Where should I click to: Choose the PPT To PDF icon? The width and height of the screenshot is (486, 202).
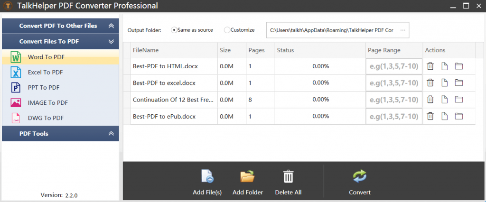pos(16,88)
